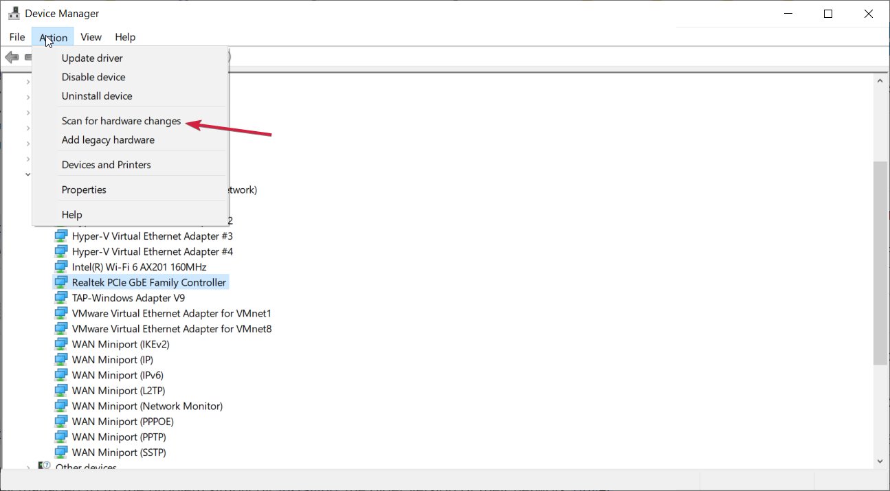The width and height of the screenshot is (890, 491).
Task: Click the Back arrow in toolbar
Action: click(12, 57)
